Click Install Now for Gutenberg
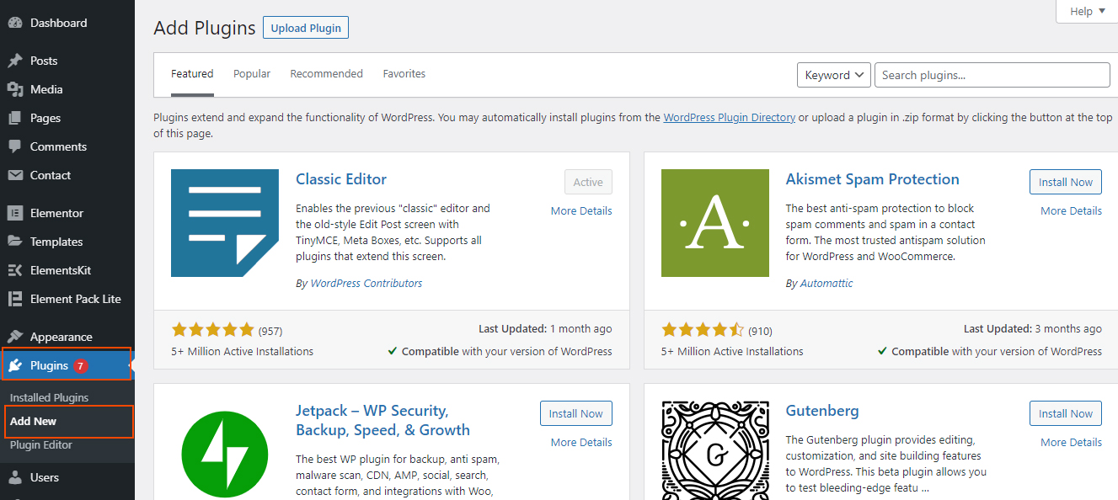This screenshot has width=1118, height=500. click(1066, 413)
